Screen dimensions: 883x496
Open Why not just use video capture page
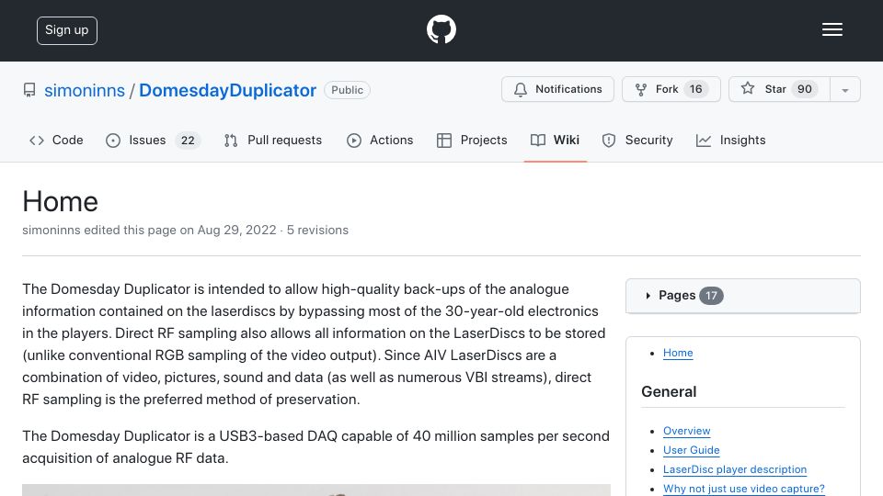[x=743, y=489]
